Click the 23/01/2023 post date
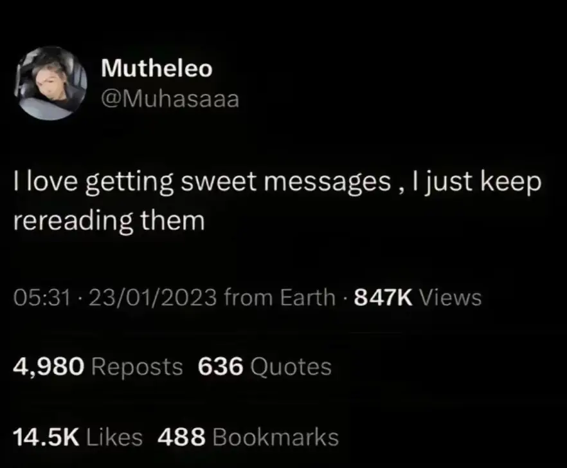 [152, 297]
